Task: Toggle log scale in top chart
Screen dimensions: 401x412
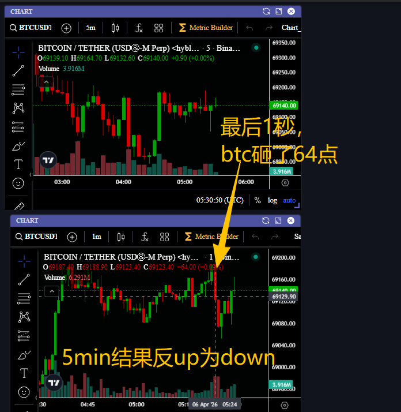Action: tap(272, 200)
